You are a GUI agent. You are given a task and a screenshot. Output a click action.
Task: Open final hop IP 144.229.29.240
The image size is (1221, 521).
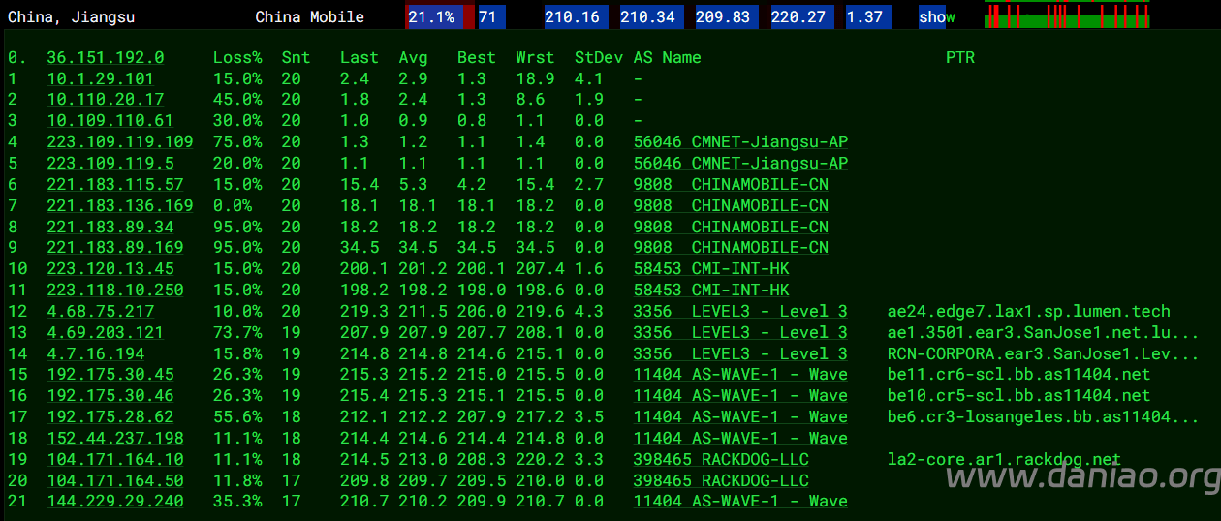click(115, 502)
